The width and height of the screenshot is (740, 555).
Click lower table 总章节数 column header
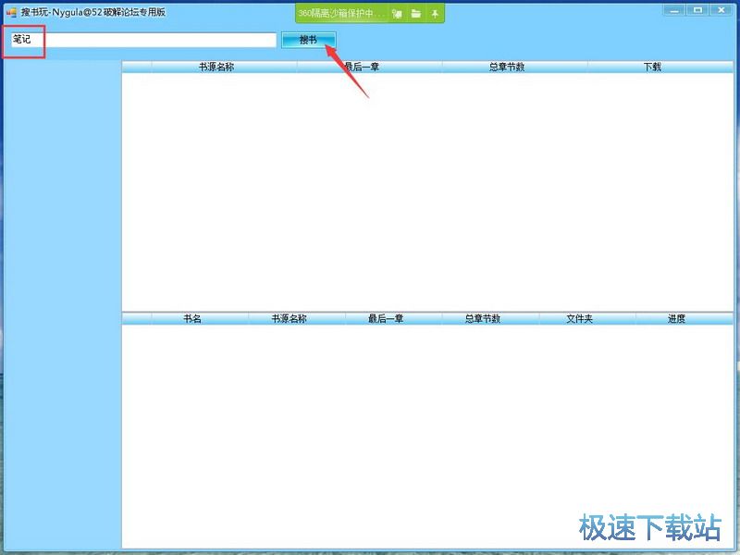click(483, 318)
